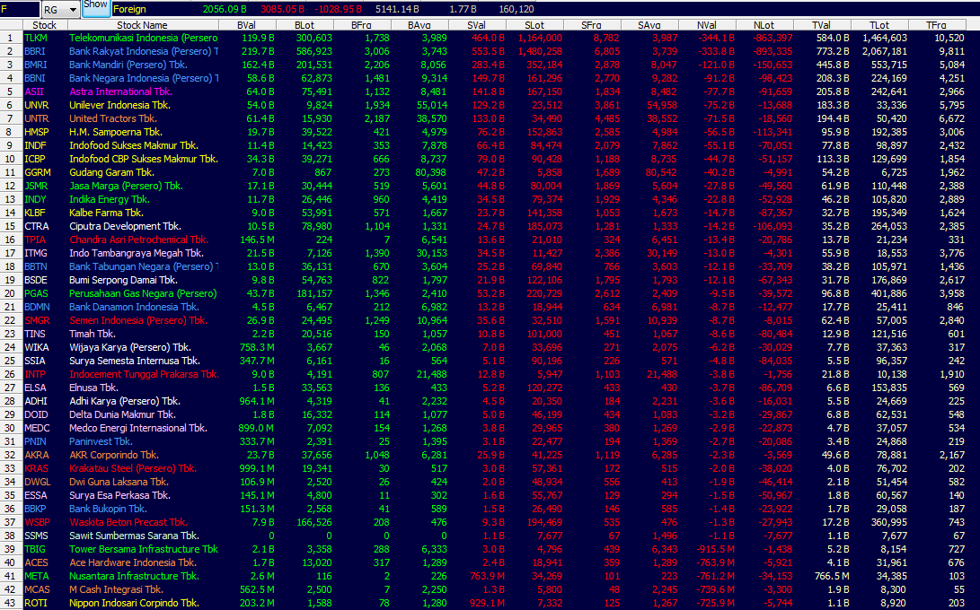Click the Delta Dunia Makmur Tbk. name
The width and height of the screenshot is (980, 610).
[x=122, y=414]
